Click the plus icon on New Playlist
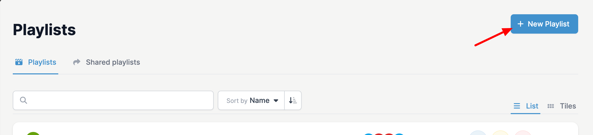 520,24
